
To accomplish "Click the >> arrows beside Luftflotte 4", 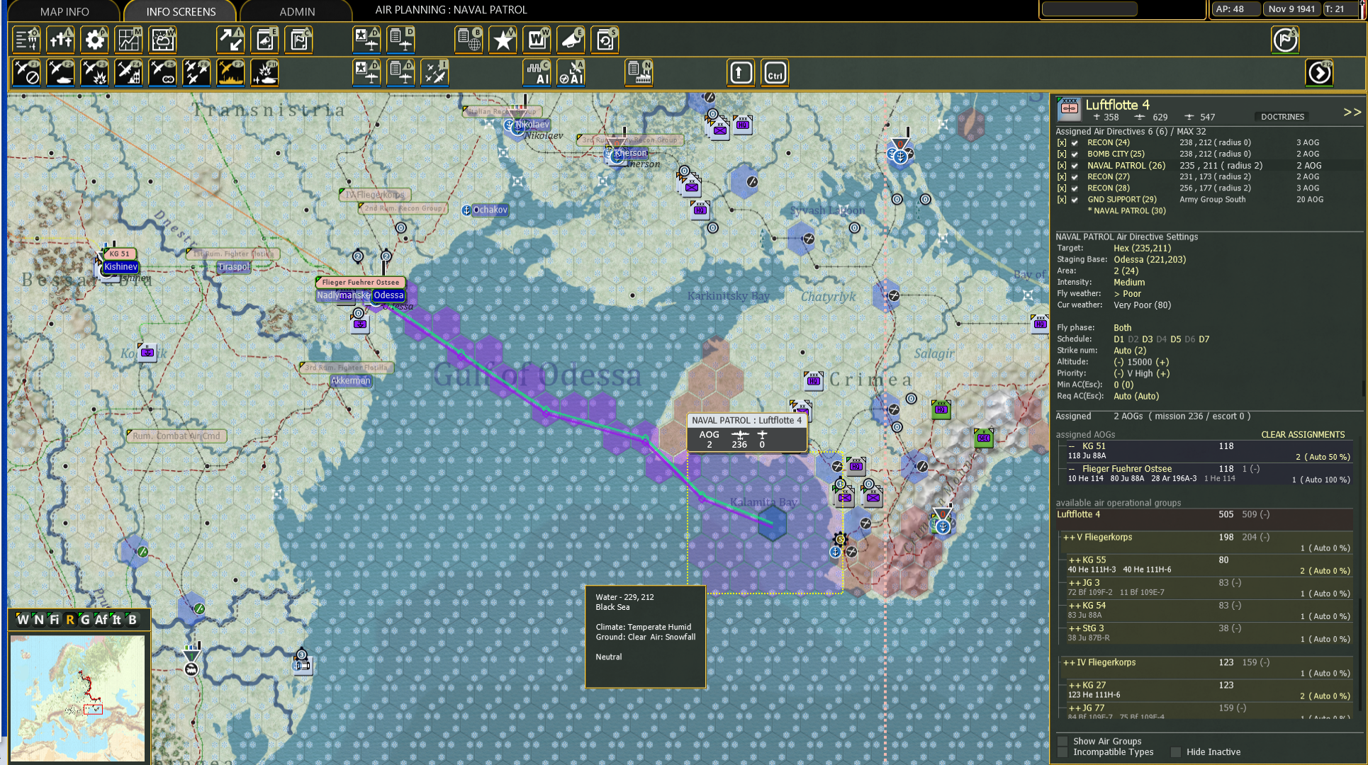I will click(x=1352, y=113).
